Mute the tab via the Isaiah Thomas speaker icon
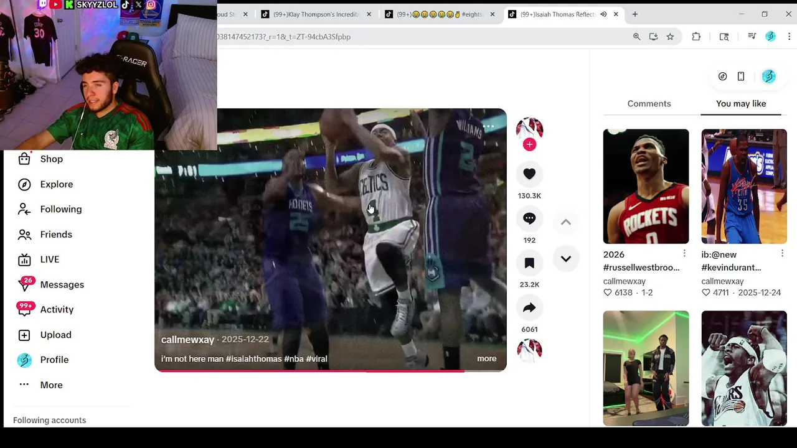Screen dimensions: 797x448 point(603,14)
